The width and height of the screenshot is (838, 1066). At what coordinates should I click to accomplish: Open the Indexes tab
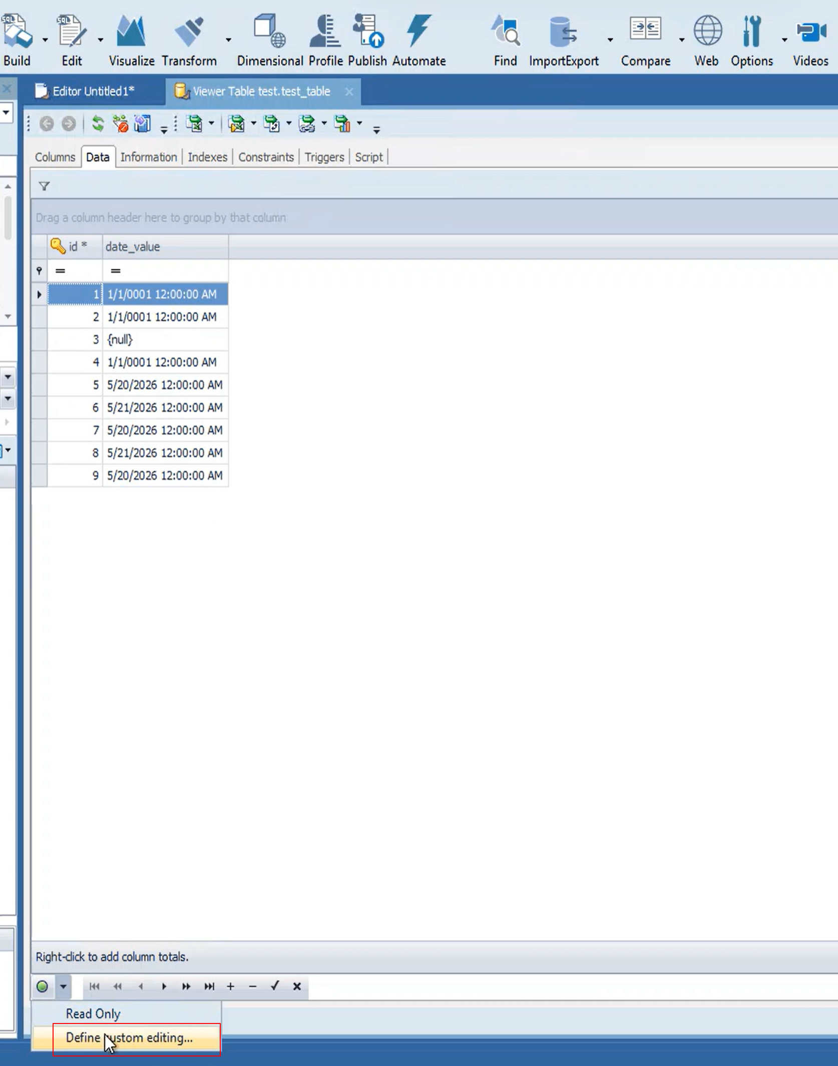207,157
